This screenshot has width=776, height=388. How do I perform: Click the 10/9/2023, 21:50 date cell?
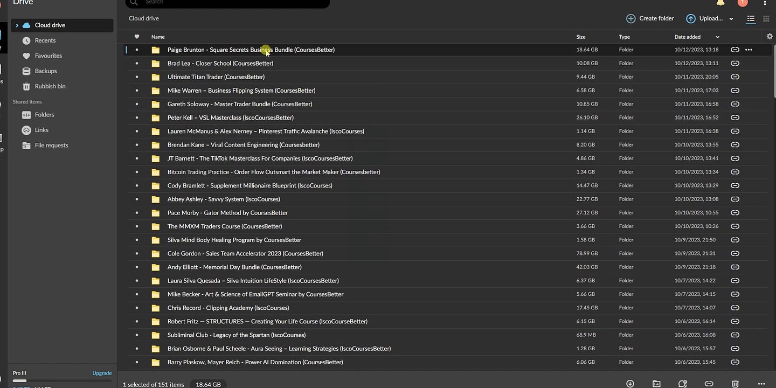(x=695, y=240)
